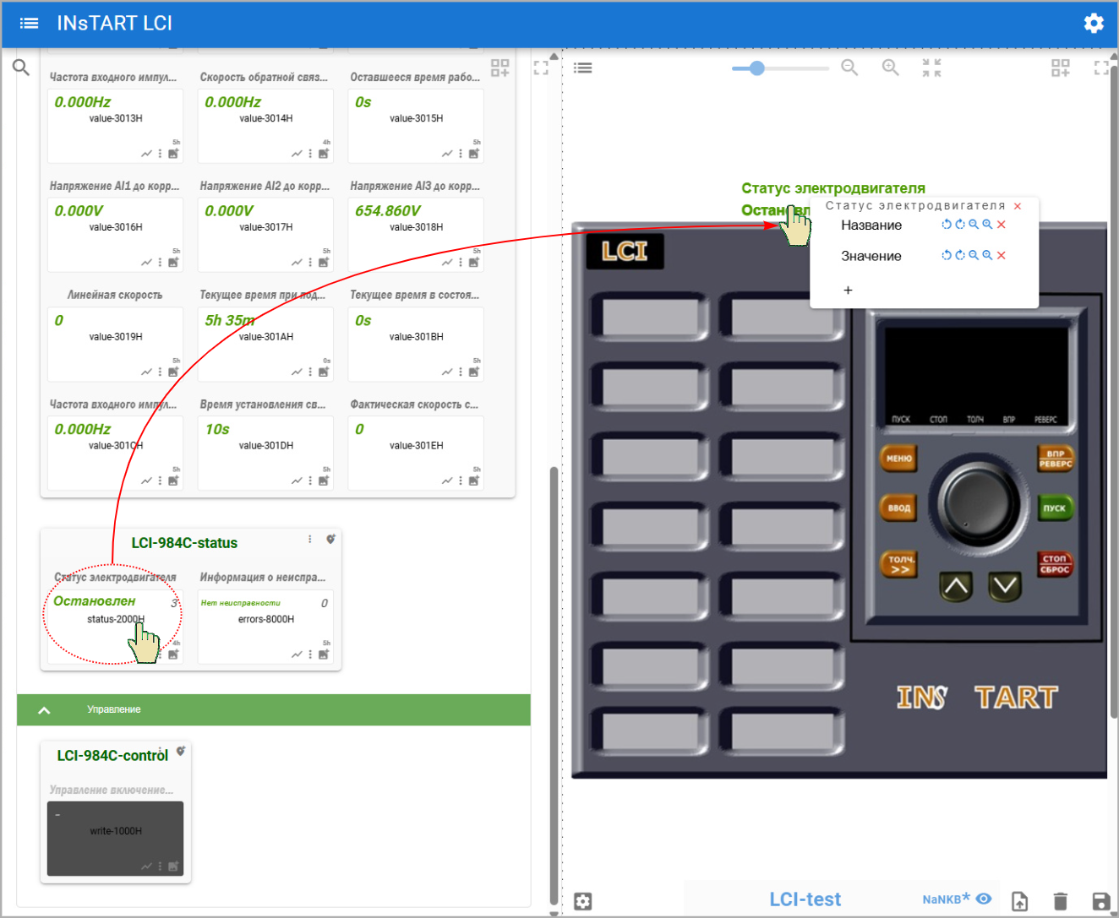The width and height of the screenshot is (1119, 918).
Task: Fit the mimic diagram to the view
Action: click(x=931, y=68)
